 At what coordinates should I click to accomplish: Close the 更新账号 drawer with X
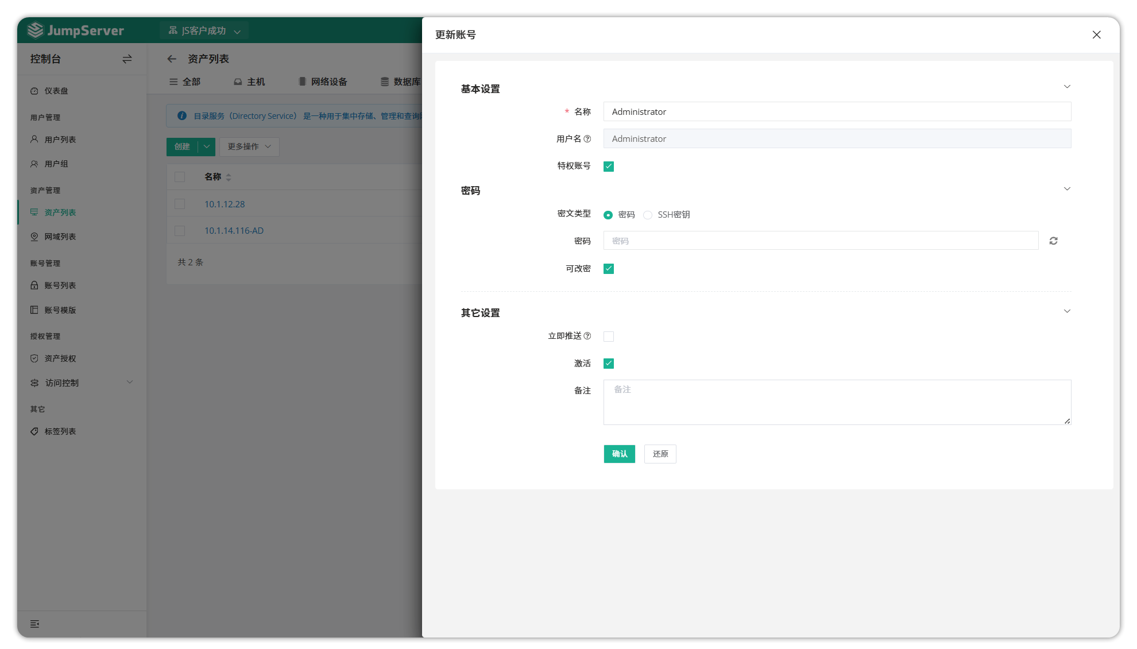click(1096, 35)
